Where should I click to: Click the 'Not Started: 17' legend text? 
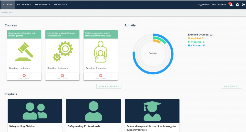click(x=197, y=46)
